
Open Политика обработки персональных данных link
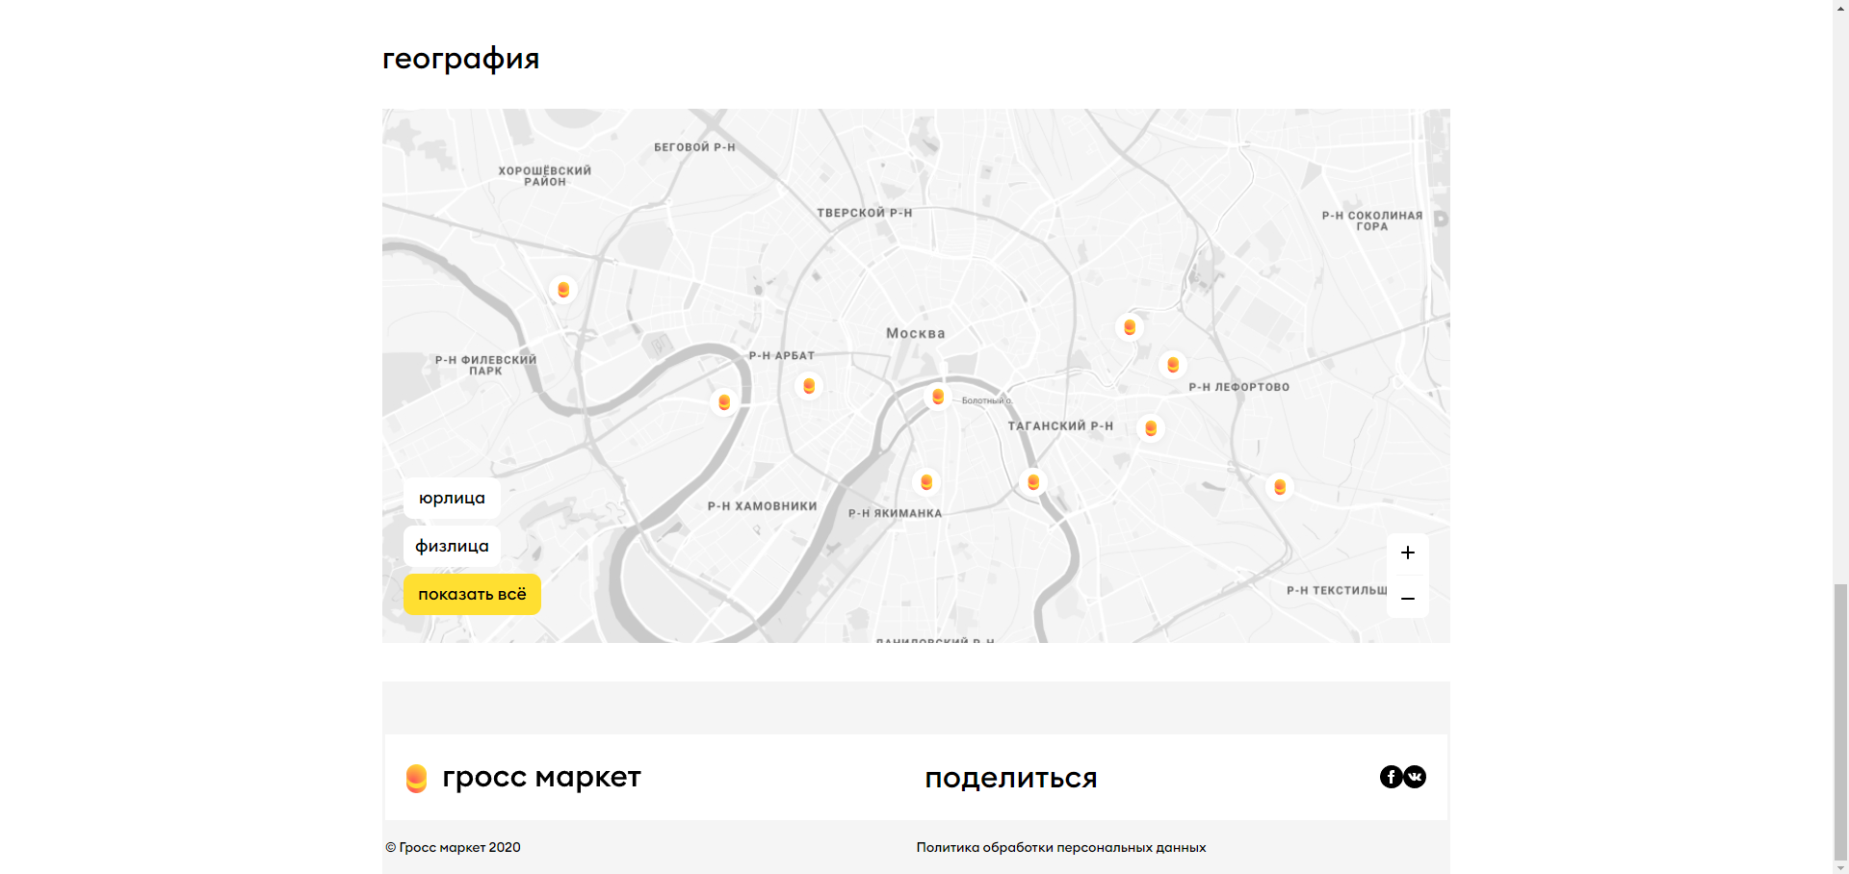point(1061,847)
